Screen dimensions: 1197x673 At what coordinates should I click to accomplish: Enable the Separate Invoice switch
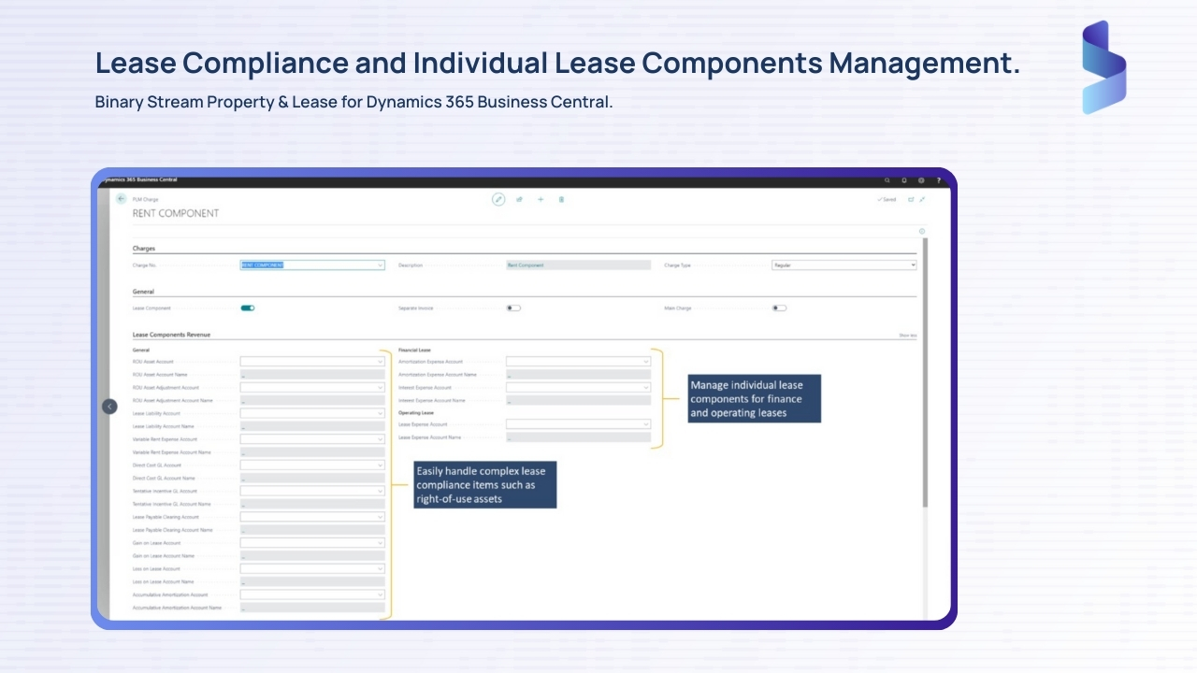pyautogui.click(x=513, y=308)
